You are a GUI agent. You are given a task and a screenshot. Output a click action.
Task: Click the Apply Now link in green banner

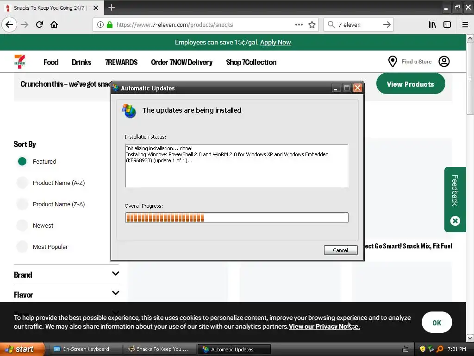point(275,42)
